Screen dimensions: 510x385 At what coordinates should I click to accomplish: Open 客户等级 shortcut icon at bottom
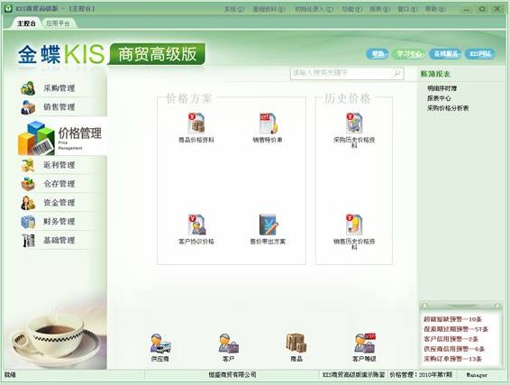click(365, 344)
